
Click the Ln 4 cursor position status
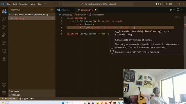coord(121,99)
